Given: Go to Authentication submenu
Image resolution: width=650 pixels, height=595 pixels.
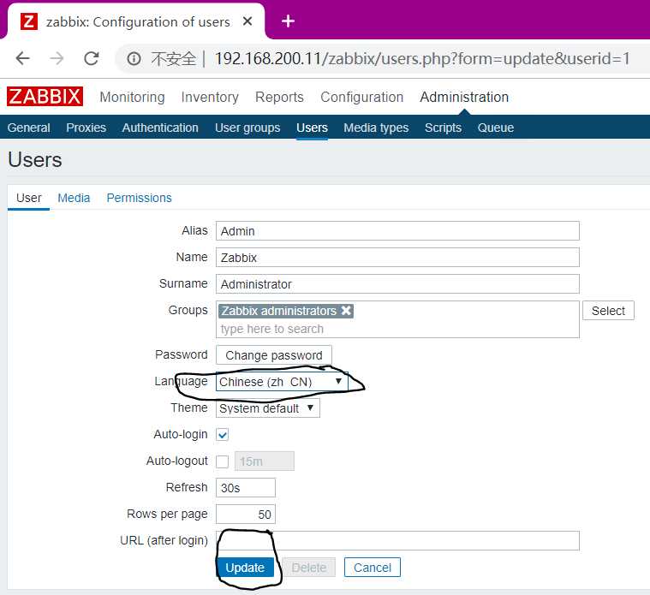Looking at the screenshot, I should [x=160, y=128].
